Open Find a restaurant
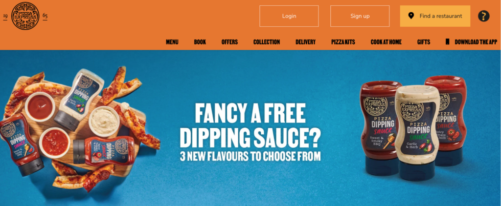The width and height of the screenshot is (501, 206). pyautogui.click(x=435, y=16)
